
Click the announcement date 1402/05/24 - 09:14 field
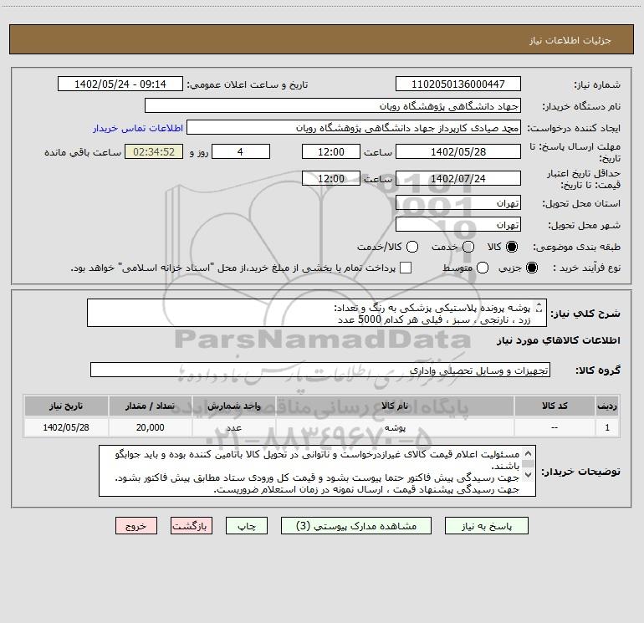tap(120, 84)
